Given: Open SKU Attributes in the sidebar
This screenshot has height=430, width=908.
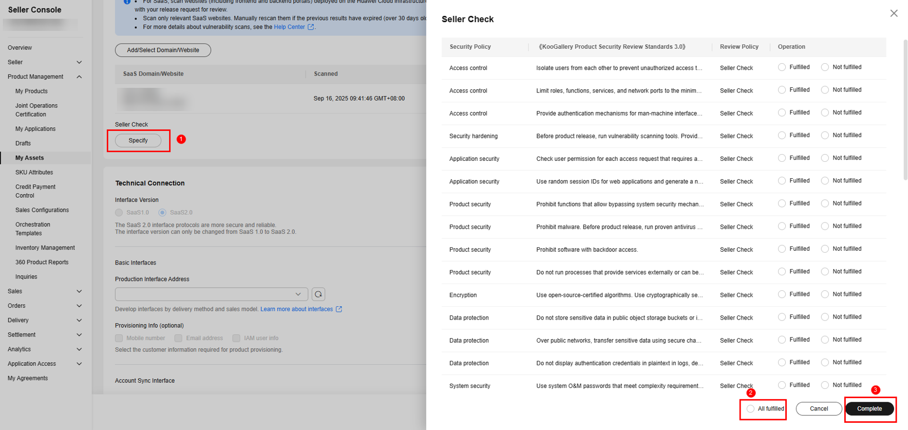Looking at the screenshot, I should [x=34, y=173].
